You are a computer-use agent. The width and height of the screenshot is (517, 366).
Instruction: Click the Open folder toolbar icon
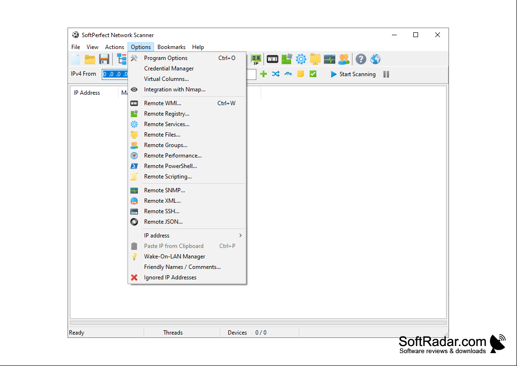coord(90,59)
